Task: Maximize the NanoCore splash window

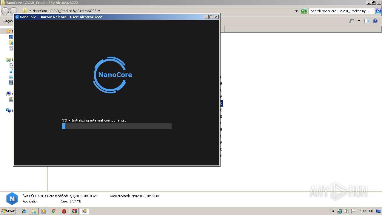Action: tap(211, 17)
